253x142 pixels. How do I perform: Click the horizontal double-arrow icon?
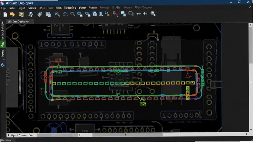click(139, 14)
